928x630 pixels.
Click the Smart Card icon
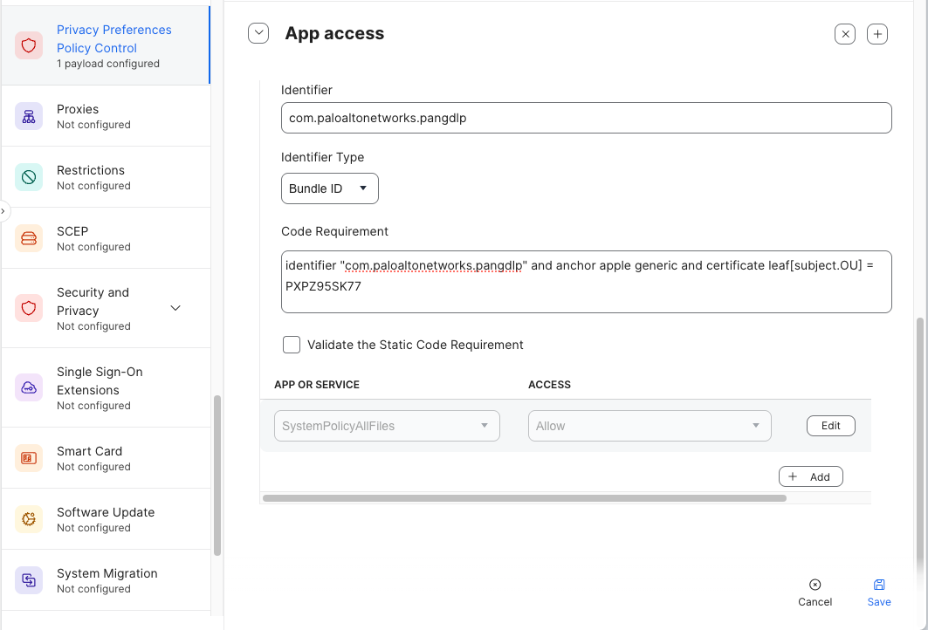coord(29,458)
